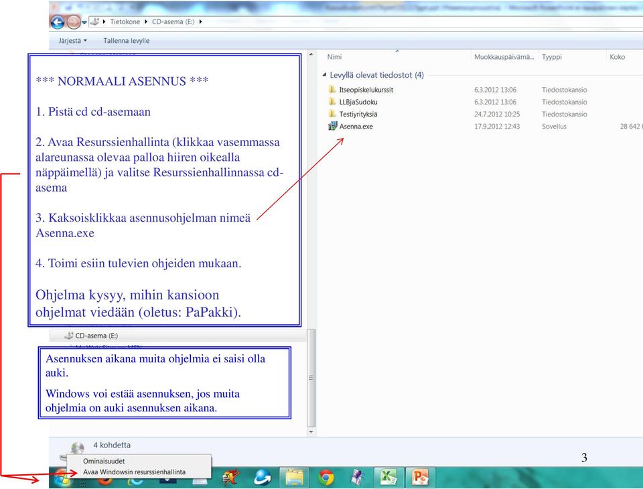This screenshot has width=643, height=489.
Task: Click the Windows Start orb
Action: pyautogui.click(x=62, y=478)
